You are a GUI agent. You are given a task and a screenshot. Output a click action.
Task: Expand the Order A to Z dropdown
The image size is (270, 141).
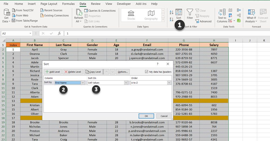pyautogui.click(x=169, y=83)
